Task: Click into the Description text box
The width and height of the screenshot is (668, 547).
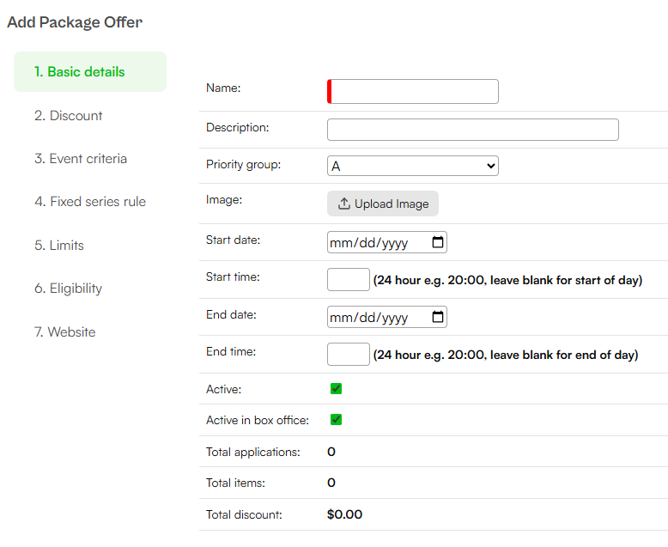Action: (473, 130)
